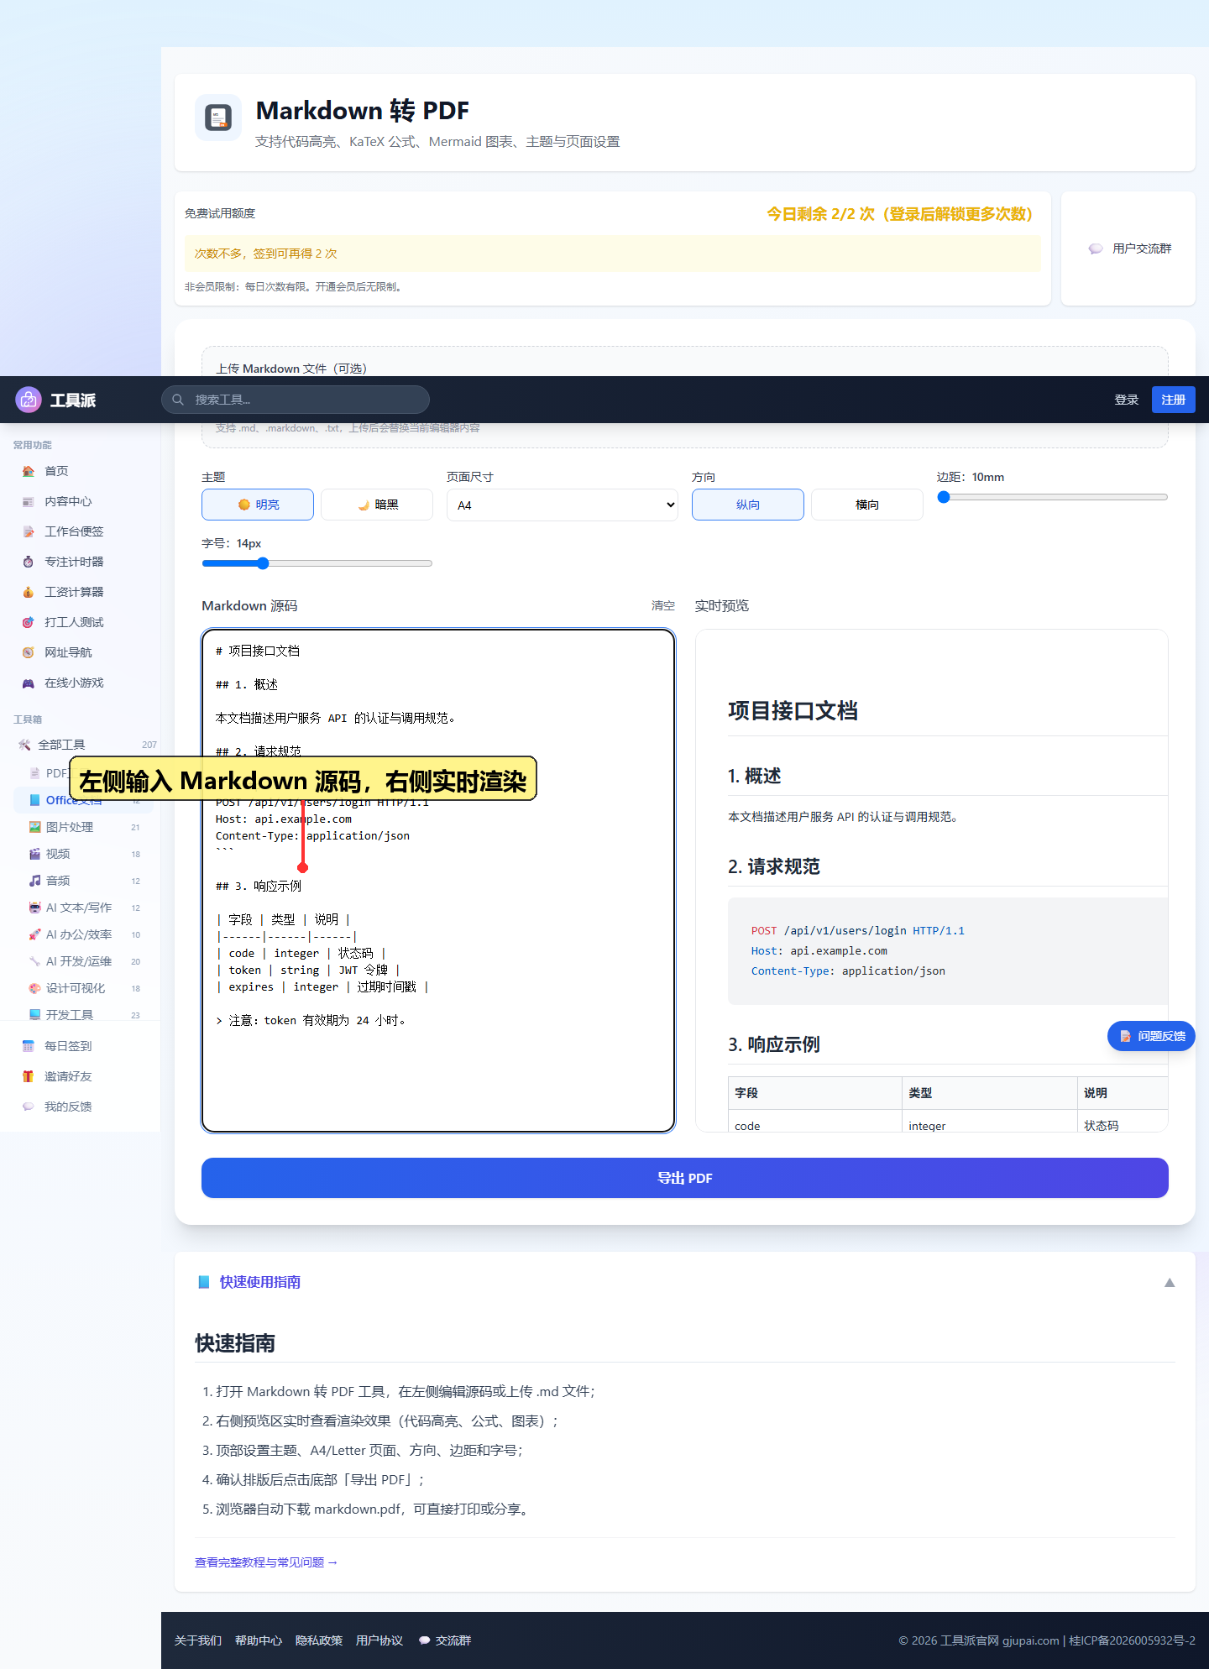Viewport: 1209px width, 1669px height.
Task: Click the 在线小游戏 gamepad icon
Action: 29,683
